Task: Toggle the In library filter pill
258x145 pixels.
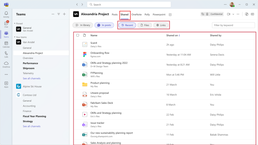Action: click(83, 25)
